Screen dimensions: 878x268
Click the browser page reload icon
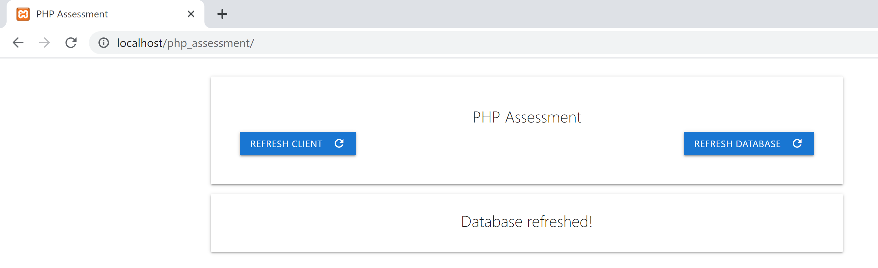[70, 42]
